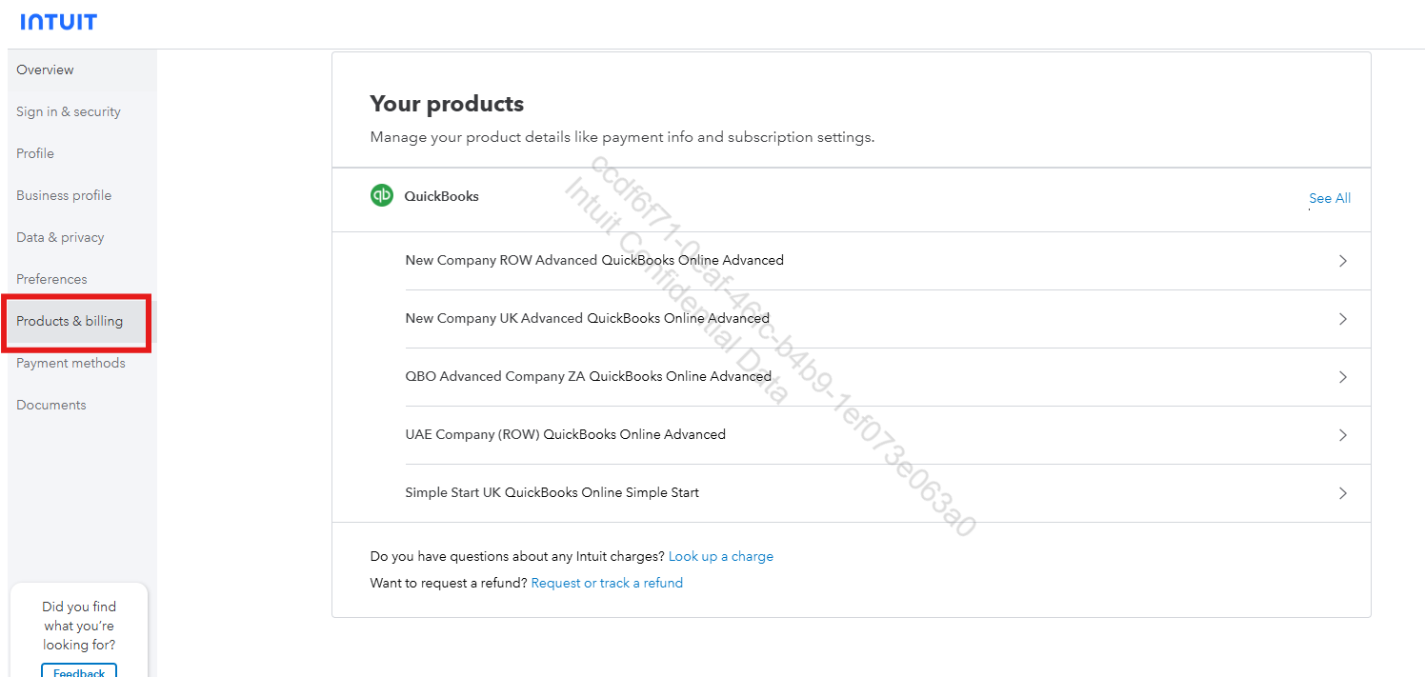The image size is (1425, 677).
Task: Click the See All link
Action: 1329,198
